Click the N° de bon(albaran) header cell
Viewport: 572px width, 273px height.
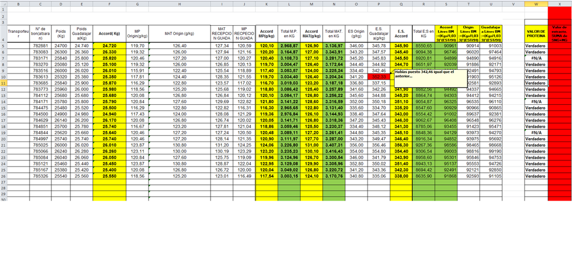pyautogui.click(x=40, y=34)
